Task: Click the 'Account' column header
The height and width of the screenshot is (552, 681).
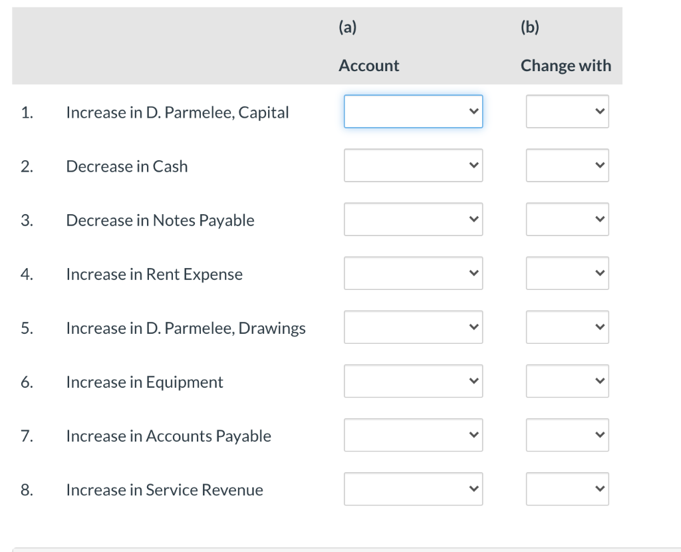Action: pos(369,65)
